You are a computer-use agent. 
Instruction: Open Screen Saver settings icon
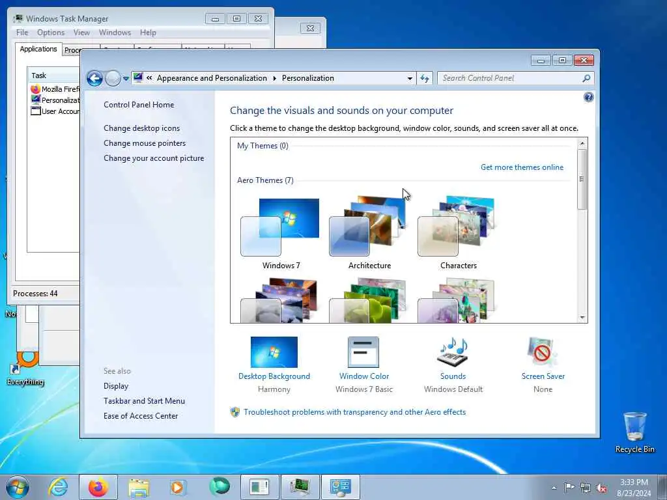click(541, 352)
